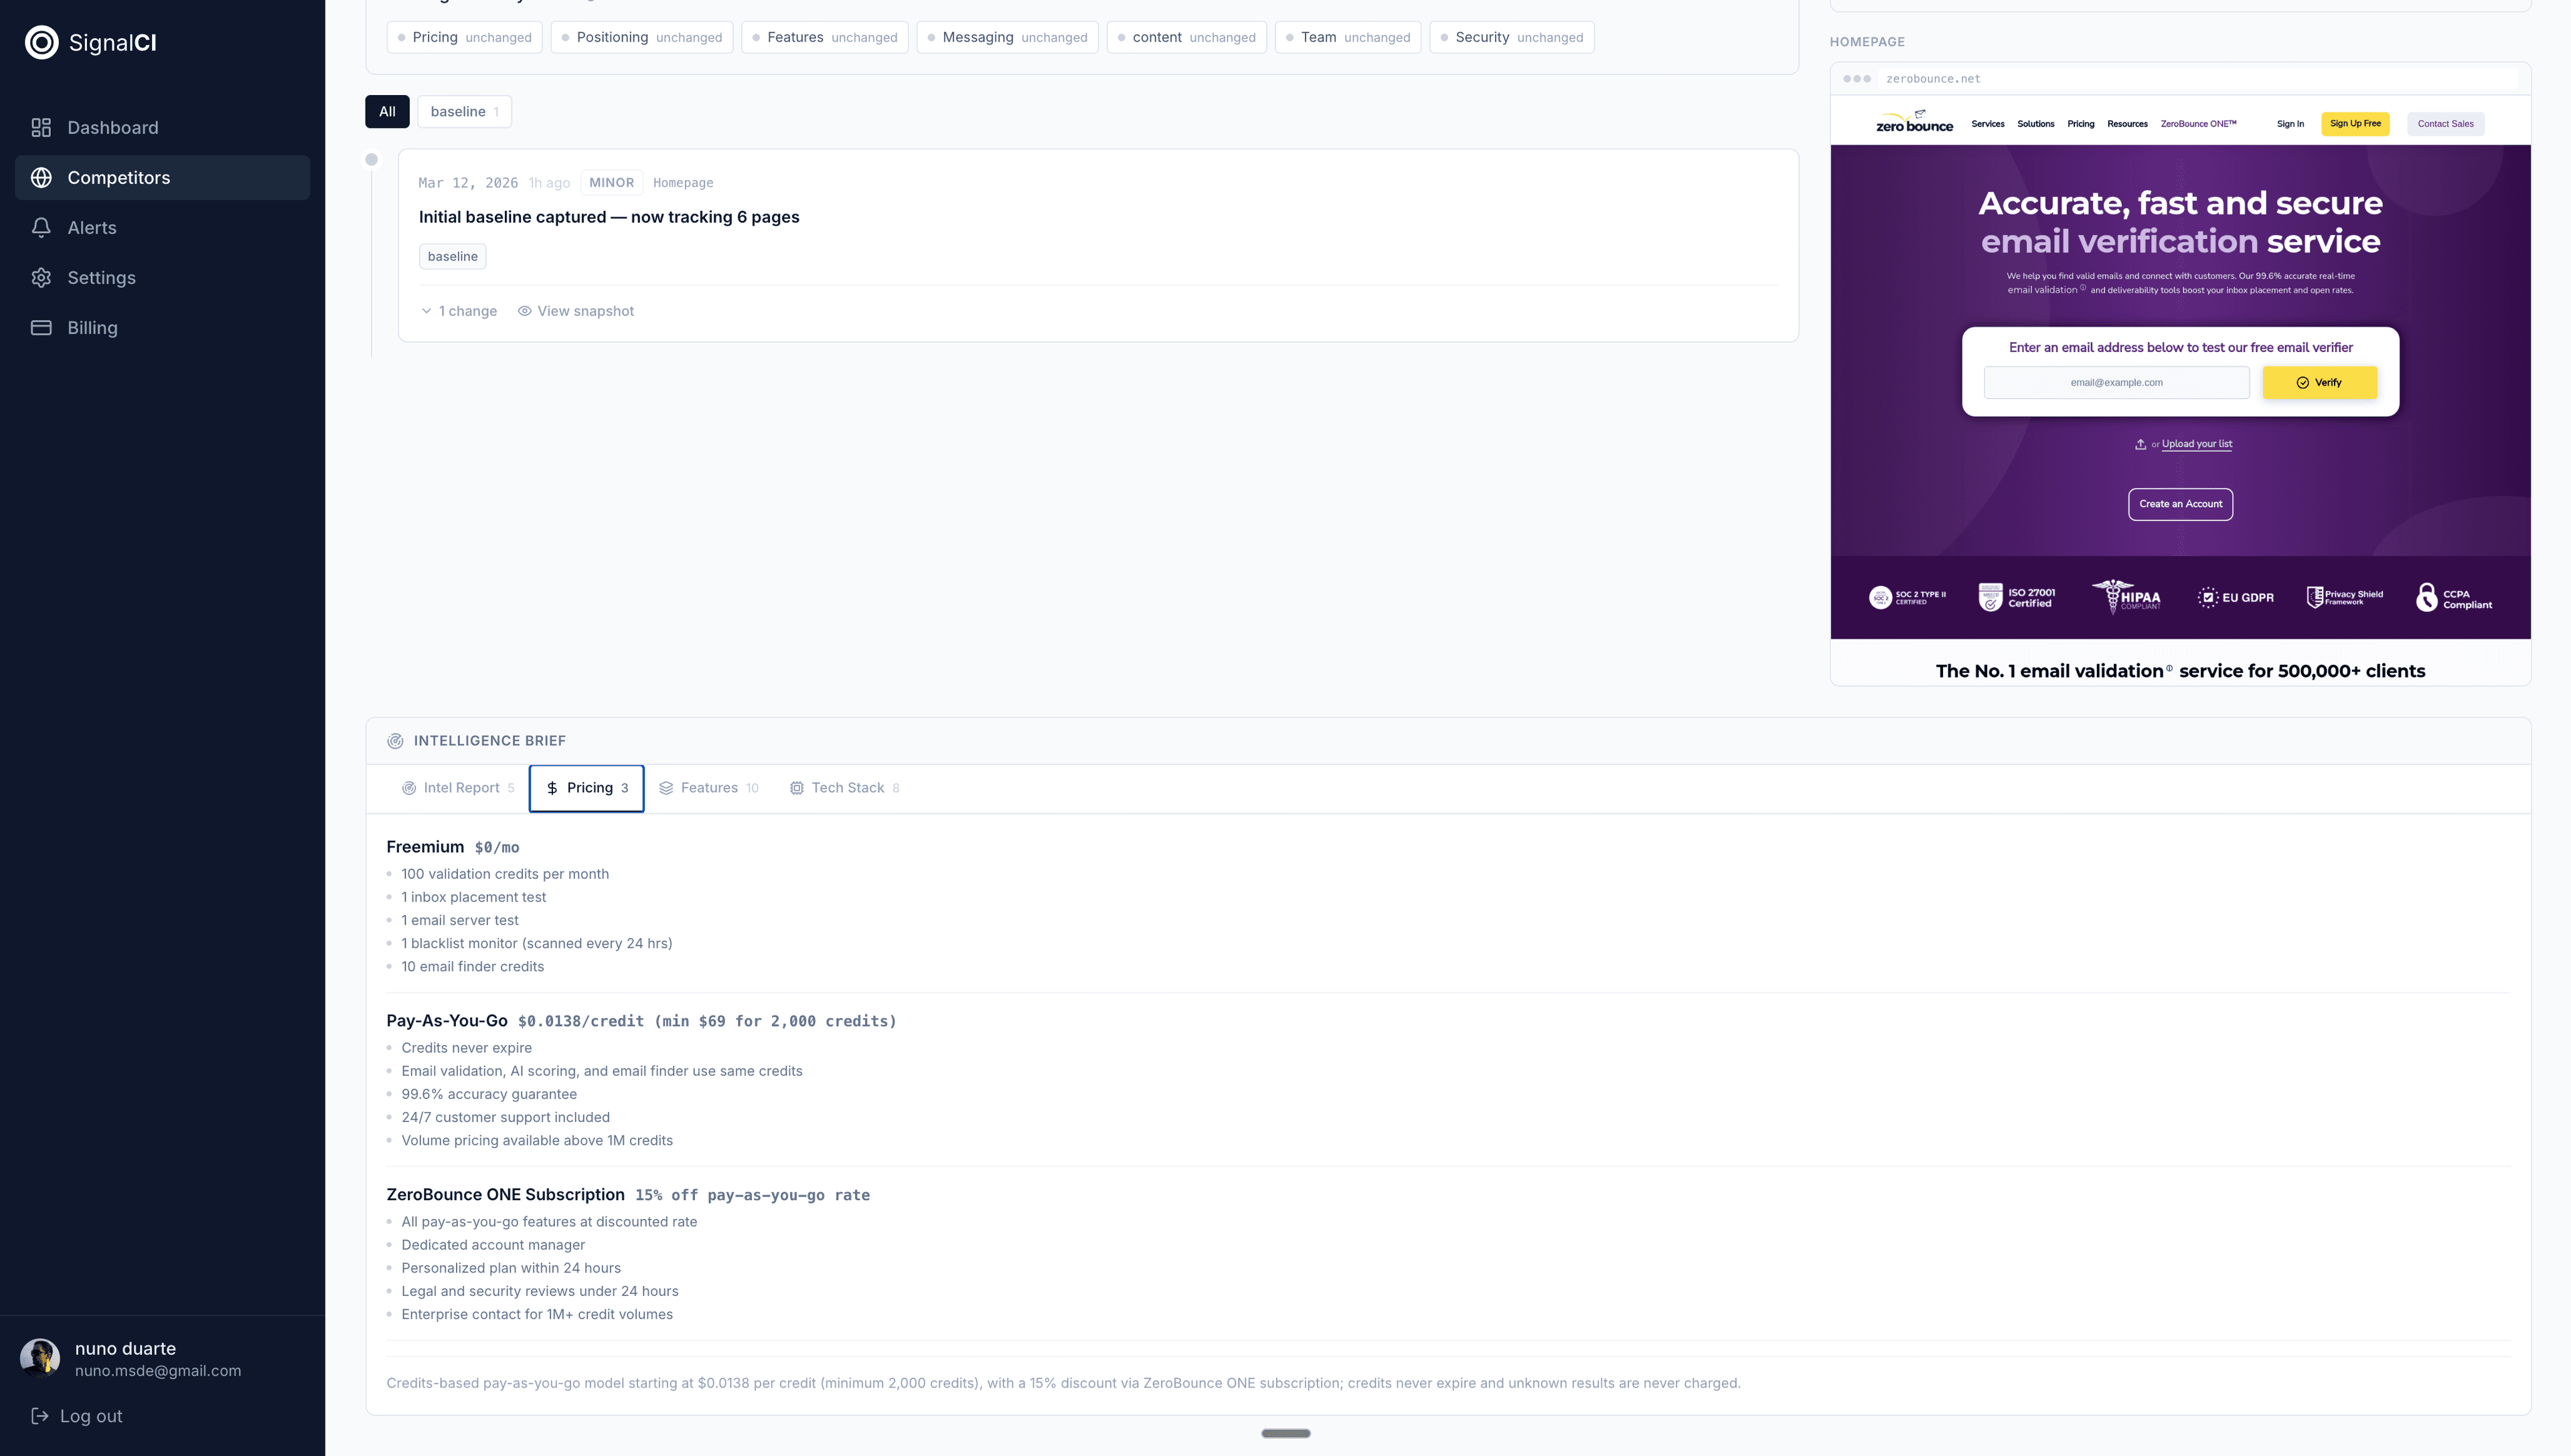Switch to the Features 10 tab
This screenshot has width=2571, height=1456.
(x=710, y=788)
